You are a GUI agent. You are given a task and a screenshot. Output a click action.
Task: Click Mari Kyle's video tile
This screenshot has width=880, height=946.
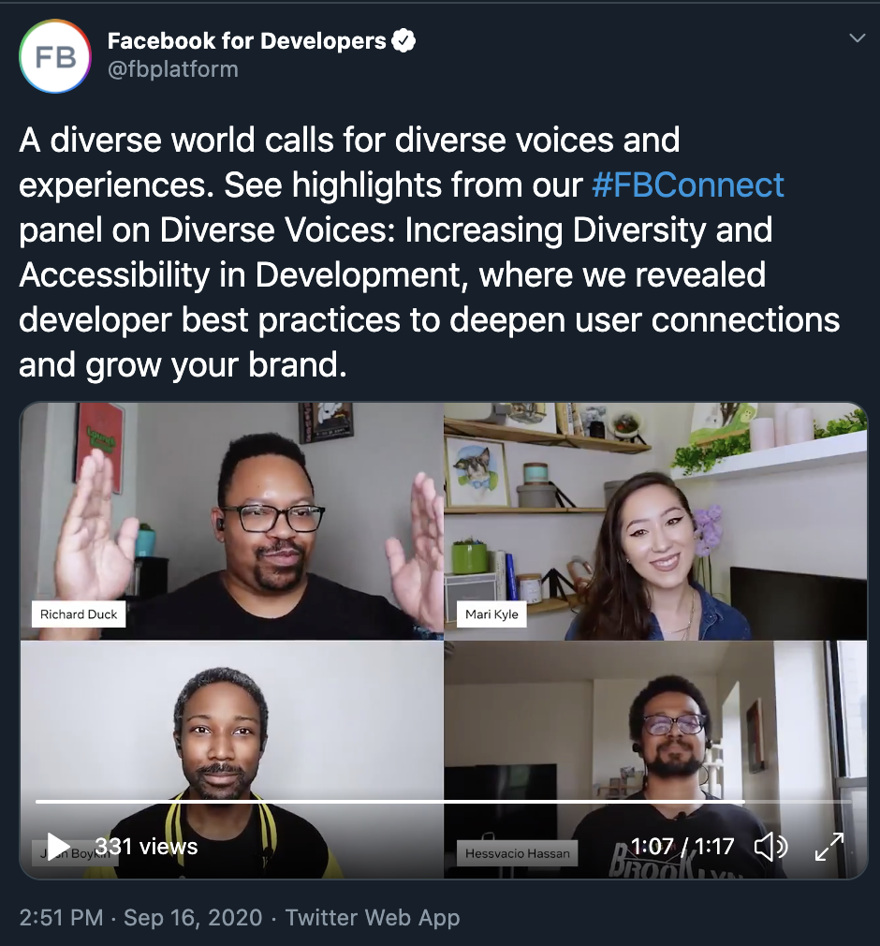pyautogui.click(x=655, y=521)
